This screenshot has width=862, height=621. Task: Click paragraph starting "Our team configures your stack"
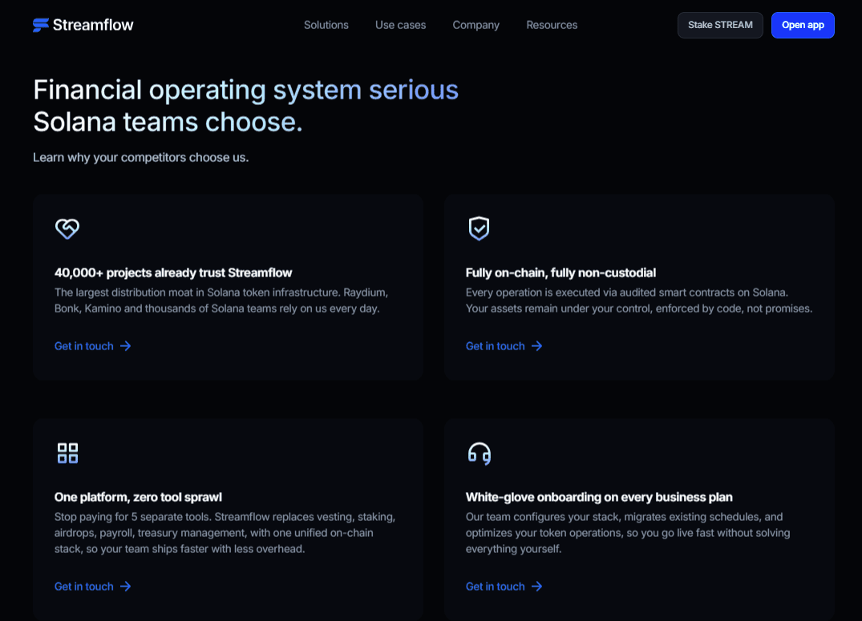628,533
